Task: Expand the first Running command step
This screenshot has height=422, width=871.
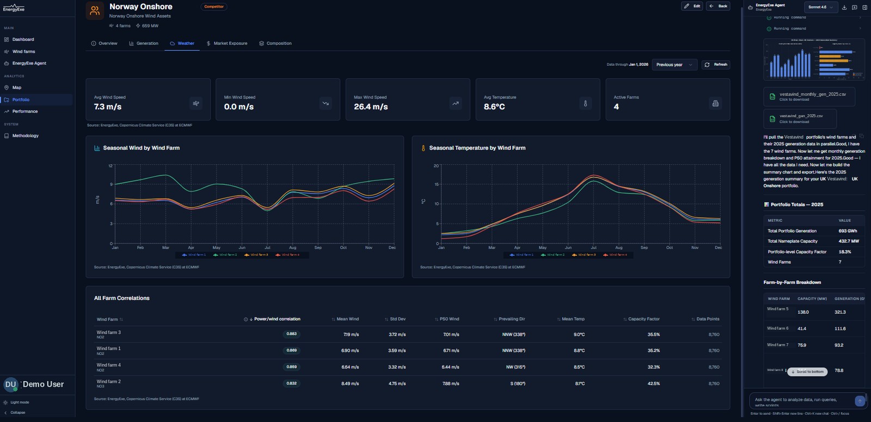Action: [814, 17]
